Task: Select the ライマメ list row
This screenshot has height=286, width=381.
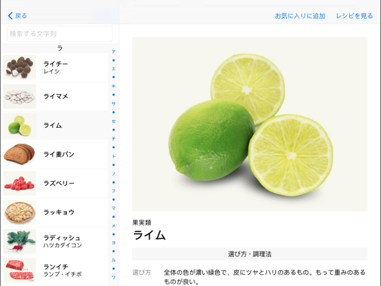Action: pyautogui.click(x=55, y=96)
